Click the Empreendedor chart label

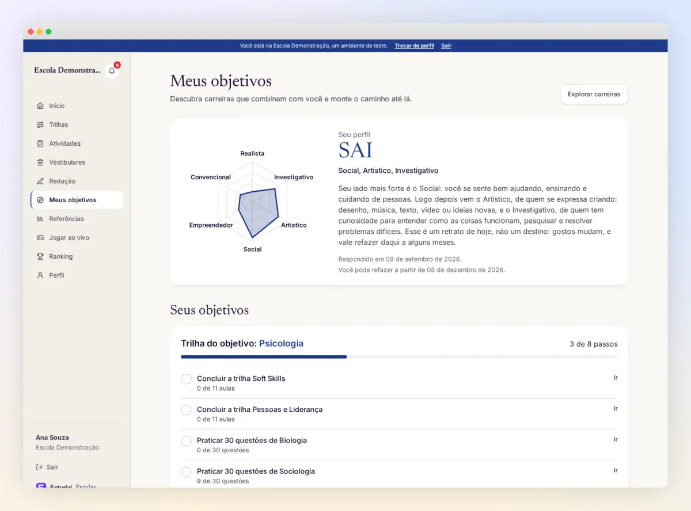click(211, 225)
